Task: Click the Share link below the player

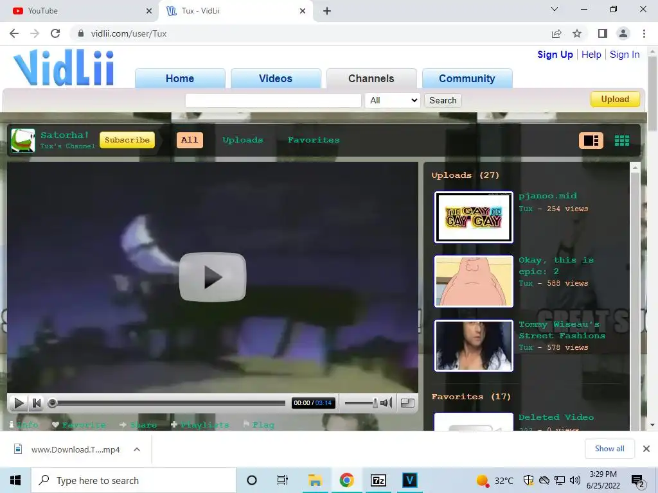Action: [x=138, y=425]
